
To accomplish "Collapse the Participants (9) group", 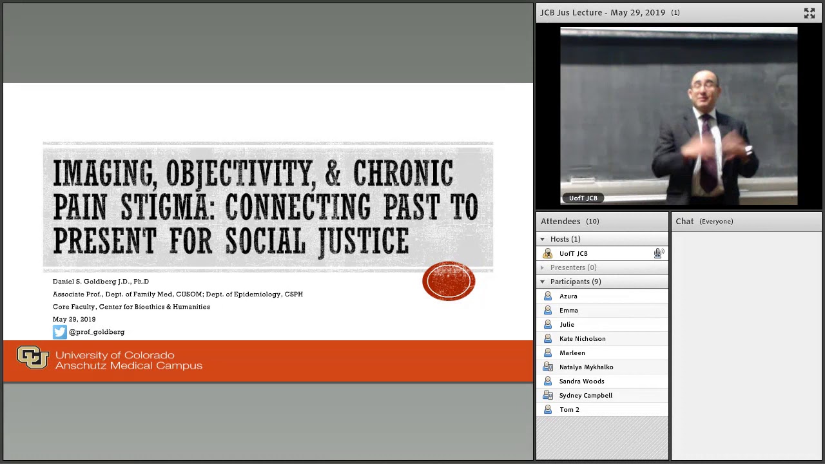I will pos(542,282).
